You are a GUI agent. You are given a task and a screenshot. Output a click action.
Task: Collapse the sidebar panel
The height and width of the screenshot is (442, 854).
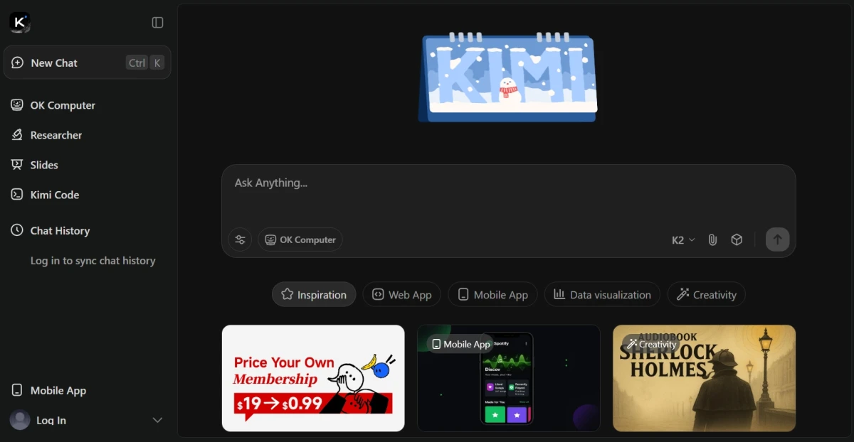(x=157, y=23)
